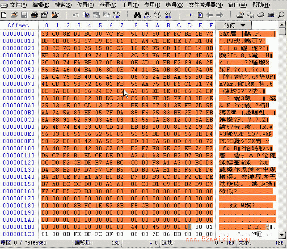Click the Print icon
287x249 pixels.
34,15
